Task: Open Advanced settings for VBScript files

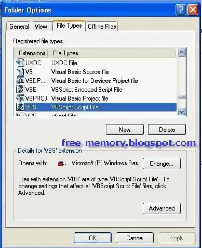Action: pos(162,208)
